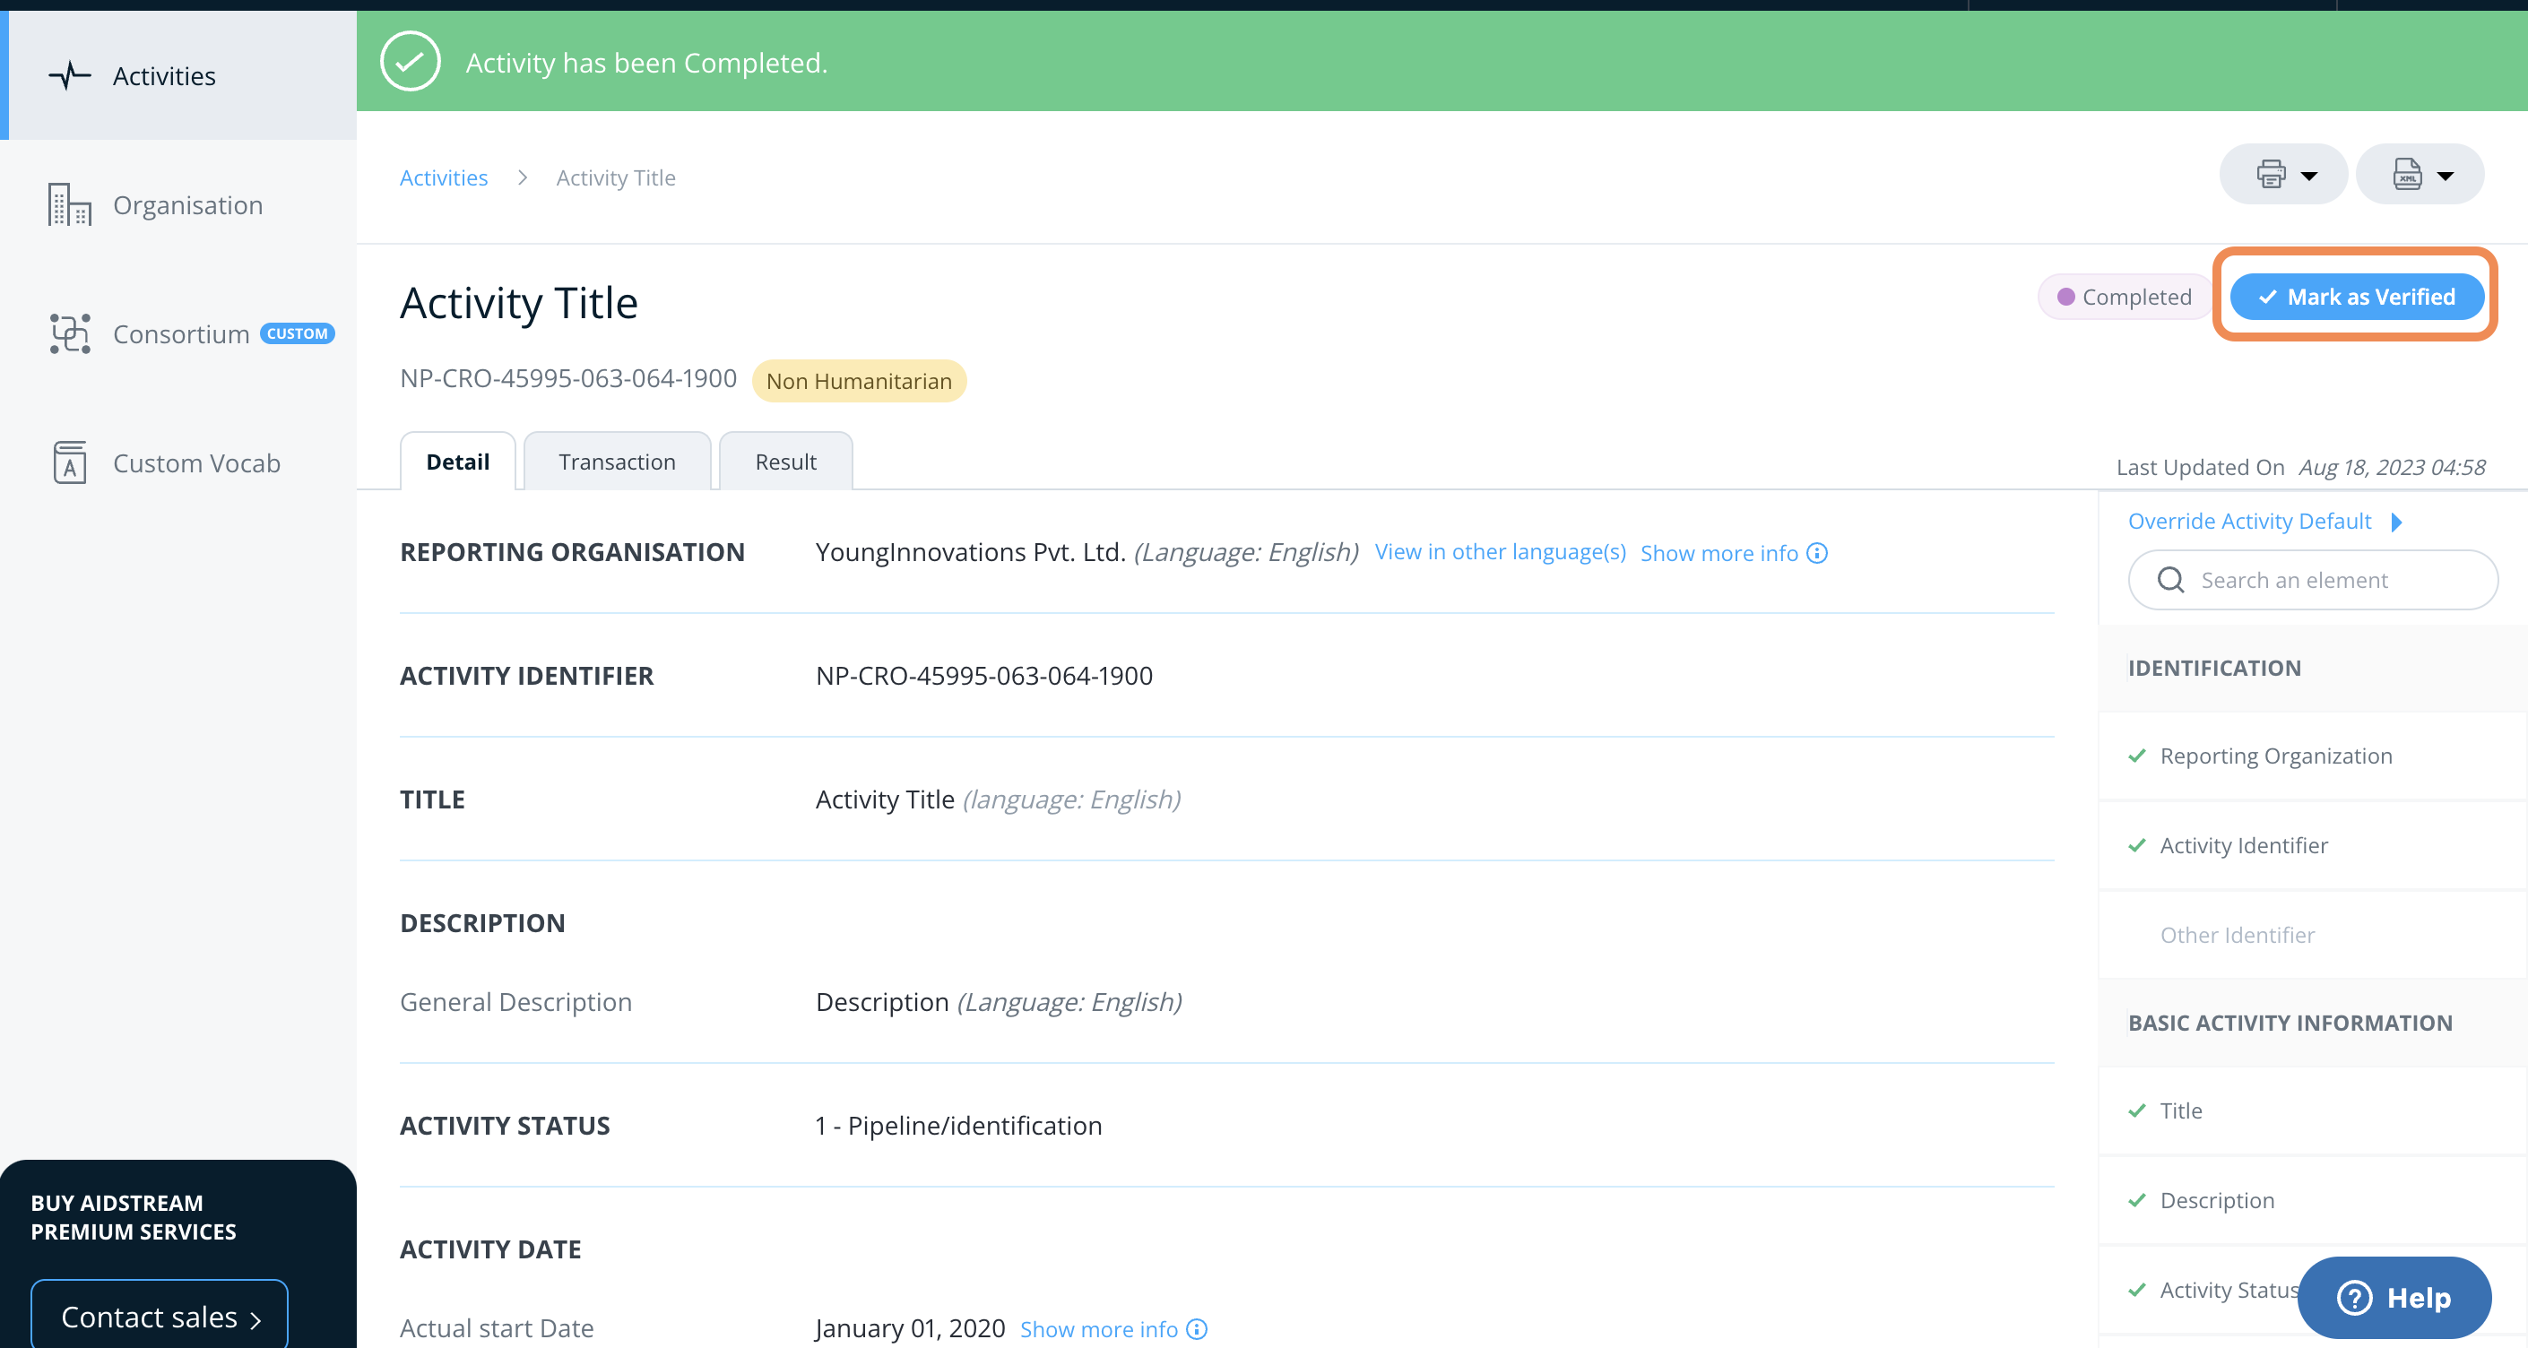The image size is (2528, 1348).
Task: Click info icon beside Reporting Organisation
Action: click(x=1816, y=553)
